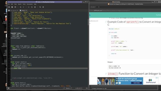Image resolution: width=161 pixels, height=91 pixels.
Task: Open the Spaces indentation dropdown in status bar
Action: [x=69, y=88]
